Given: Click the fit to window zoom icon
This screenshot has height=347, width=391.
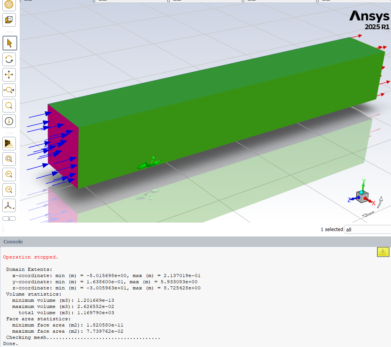Looking at the screenshot, I should coord(9,158).
